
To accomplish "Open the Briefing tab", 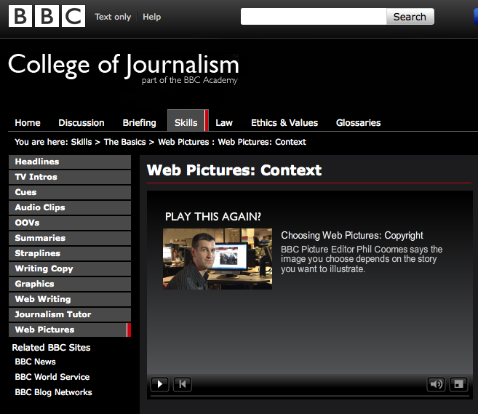I will pyautogui.click(x=139, y=123).
